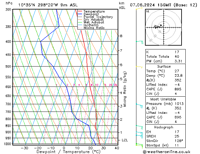Click the date title '07.06.2024 15GMT (Base: 12)'
The image size is (200, 154).
(163, 5)
